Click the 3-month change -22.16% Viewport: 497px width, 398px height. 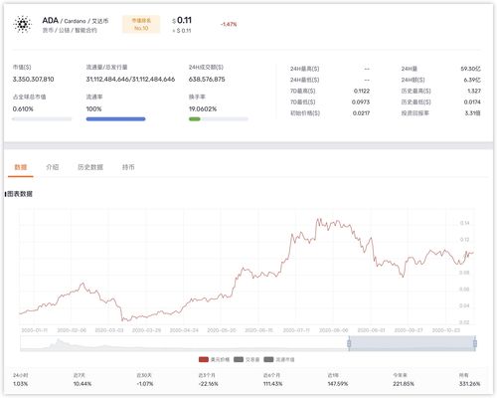click(208, 384)
